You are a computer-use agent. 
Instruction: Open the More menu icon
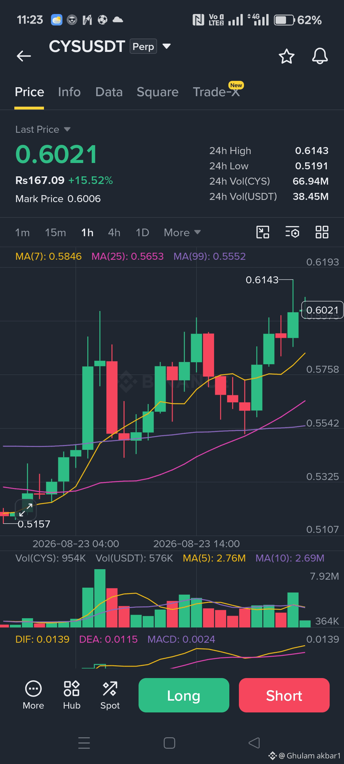tap(33, 695)
